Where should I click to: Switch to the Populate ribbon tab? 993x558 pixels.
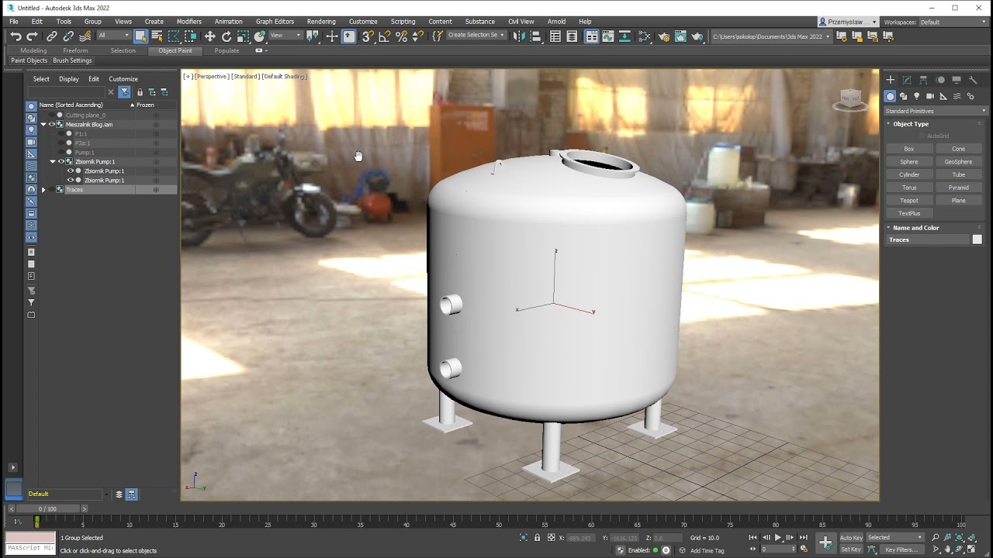point(227,50)
